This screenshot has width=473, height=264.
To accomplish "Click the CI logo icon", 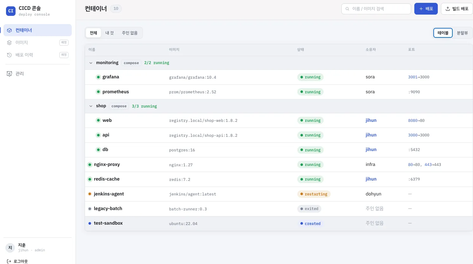I will tap(11, 11).
